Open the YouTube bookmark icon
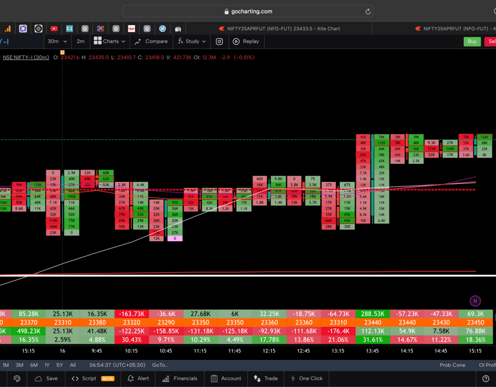Viewport: 496px width, 387px height. (54, 29)
